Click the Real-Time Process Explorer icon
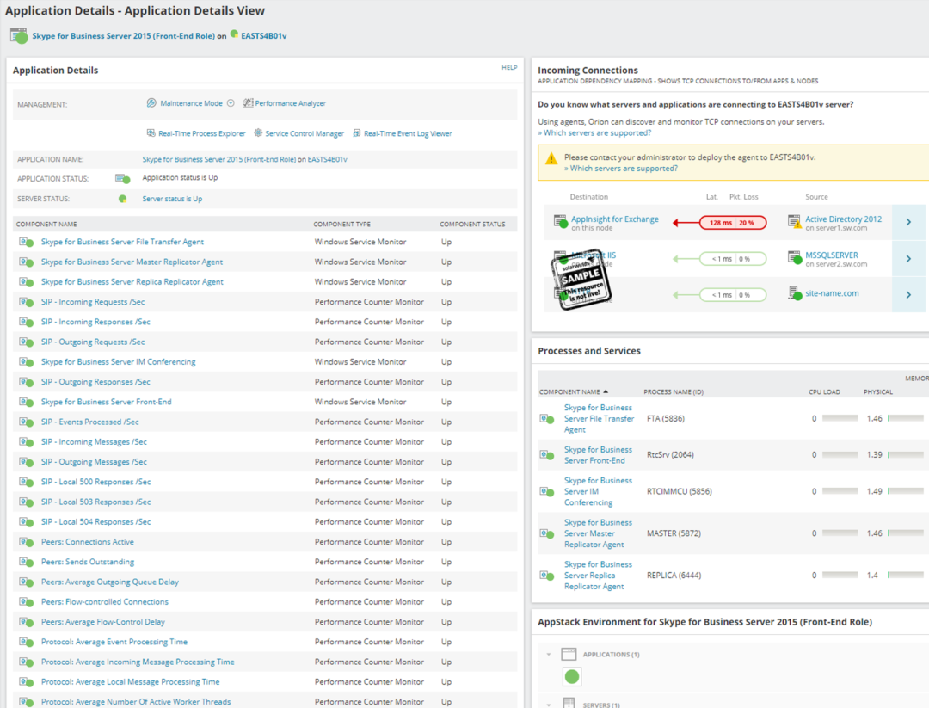This screenshot has width=929, height=708. pyautogui.click(x=151, y=133)
